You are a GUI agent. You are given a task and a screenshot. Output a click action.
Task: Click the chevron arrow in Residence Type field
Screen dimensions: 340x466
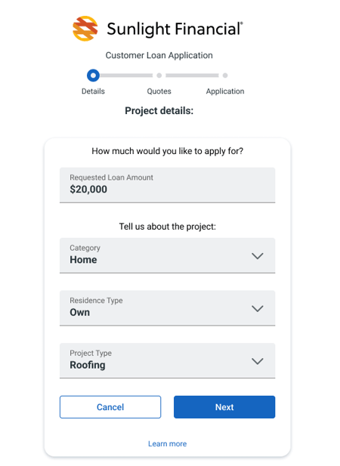click(258, 308)
